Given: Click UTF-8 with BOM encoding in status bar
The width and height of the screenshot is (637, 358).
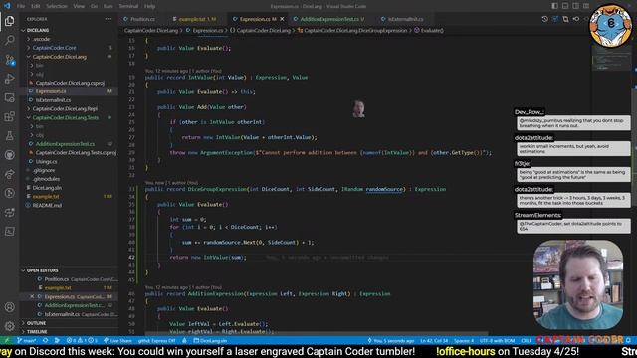Looking at the screenshot, I should (497, 341).
